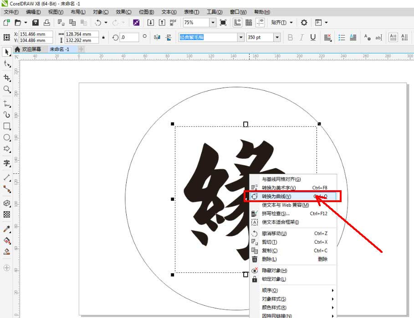
Task: Toggle Show Rulers button
Action: point(237,22)
